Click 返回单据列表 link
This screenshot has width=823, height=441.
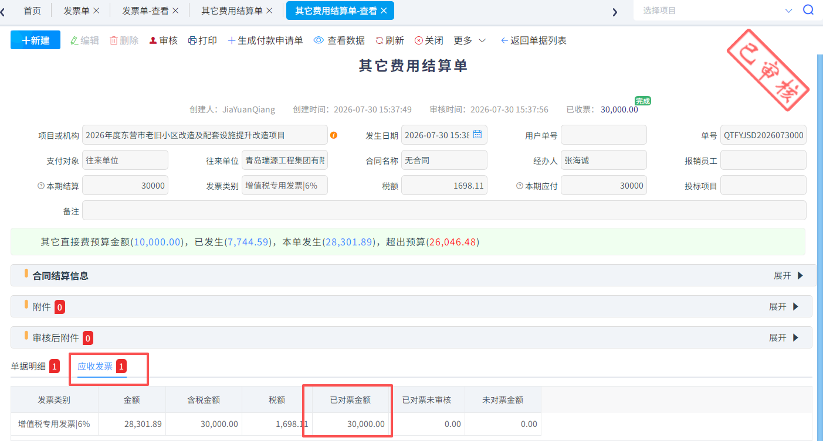tap(533, 40)
